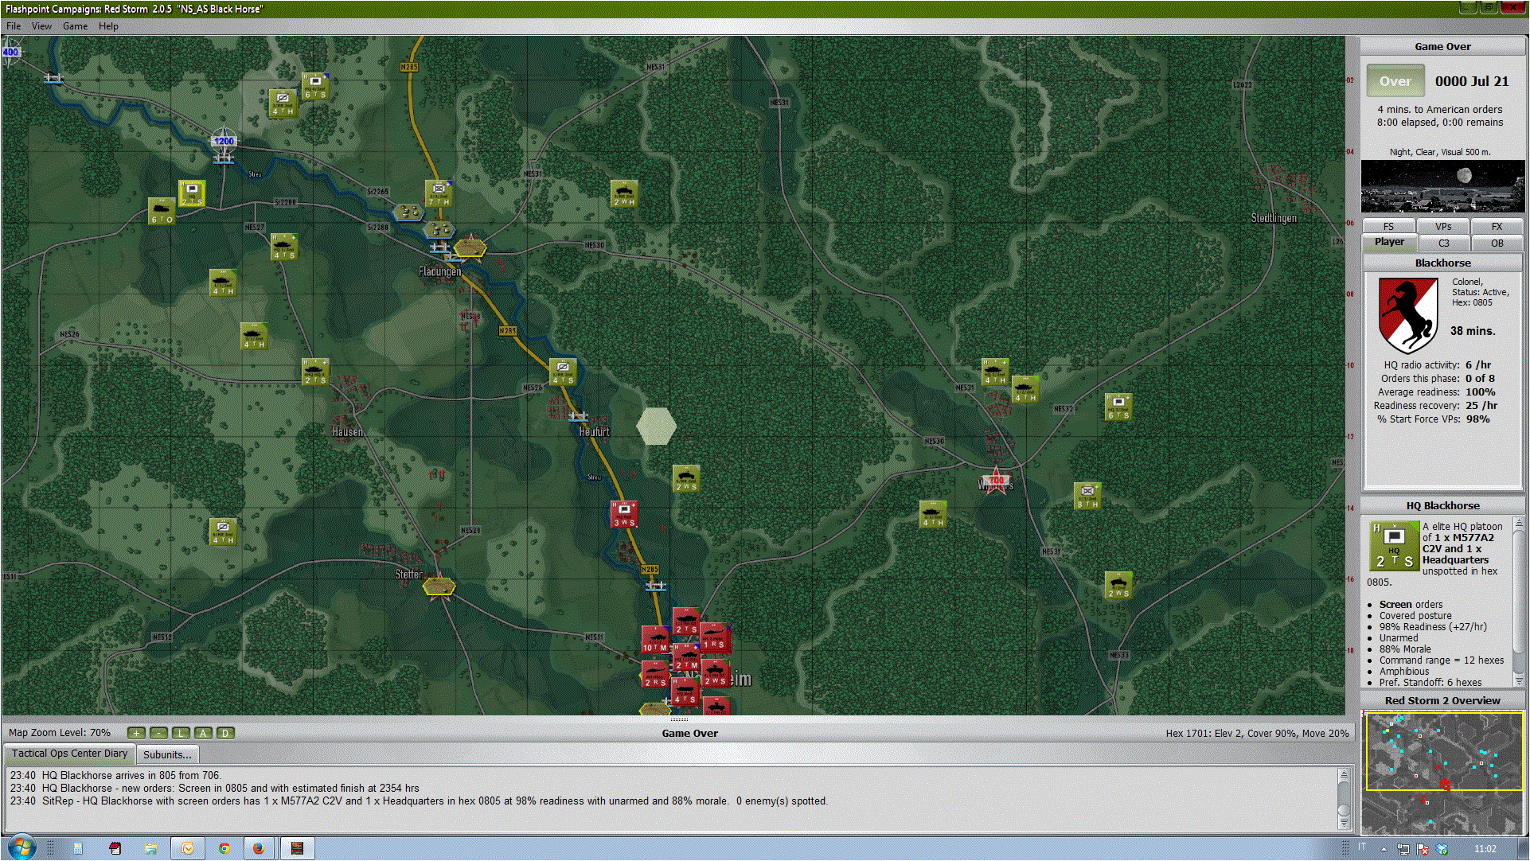
Task: Switch to the OB tab
Action: point(1497,243)
